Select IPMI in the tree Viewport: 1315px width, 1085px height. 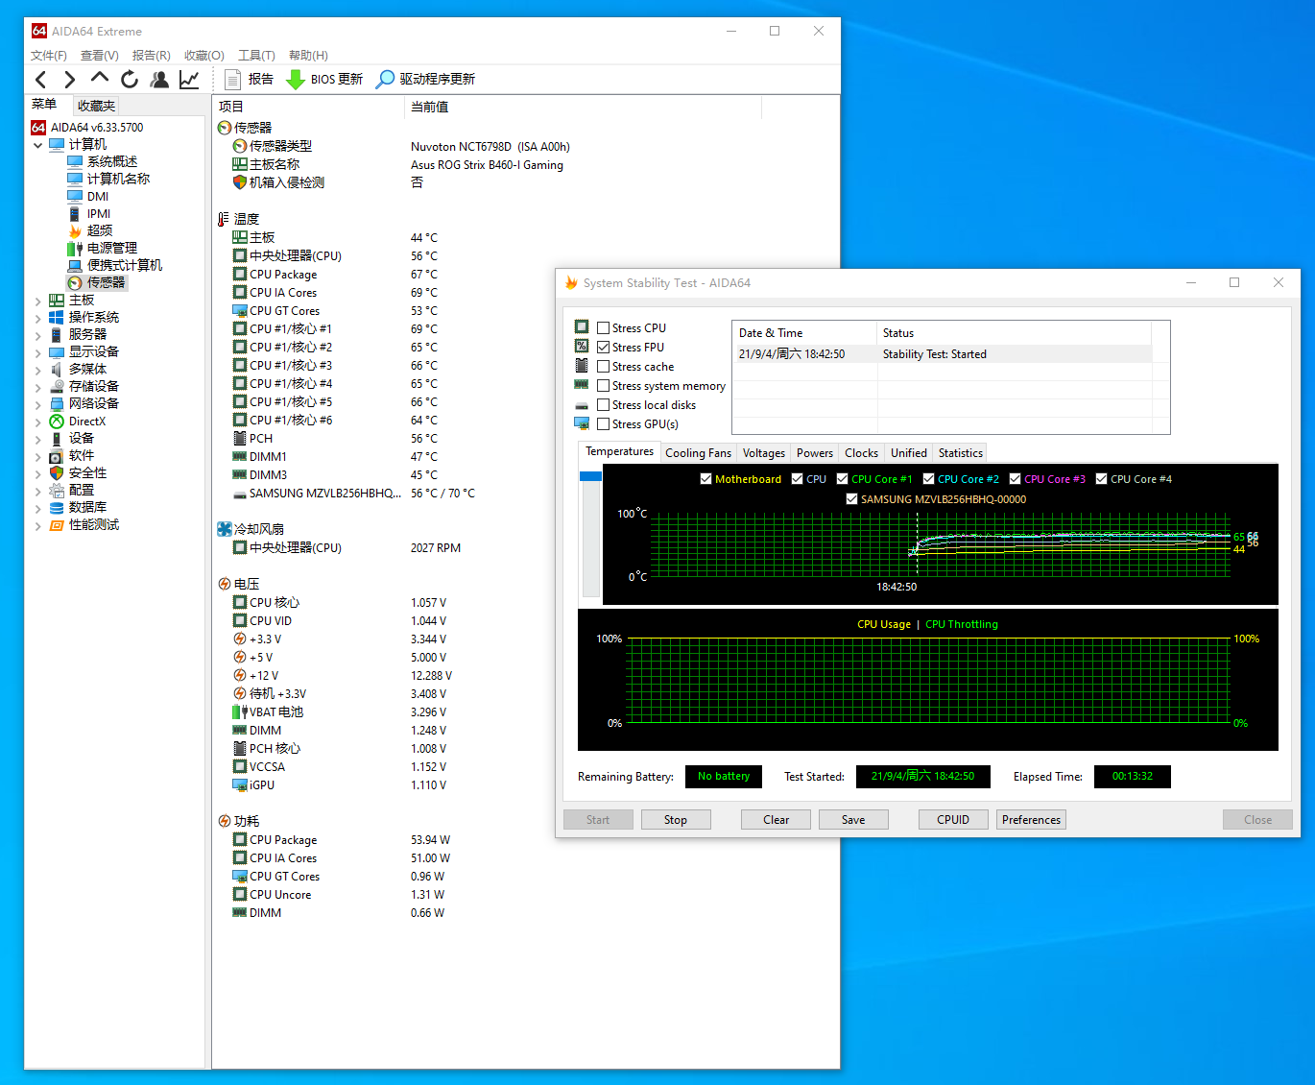[99, 213]
